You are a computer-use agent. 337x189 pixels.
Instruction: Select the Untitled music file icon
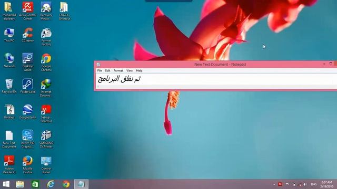(x=9, y=112)
